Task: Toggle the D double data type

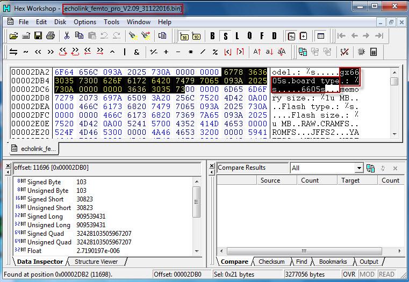Action: [x=274, y=36]
